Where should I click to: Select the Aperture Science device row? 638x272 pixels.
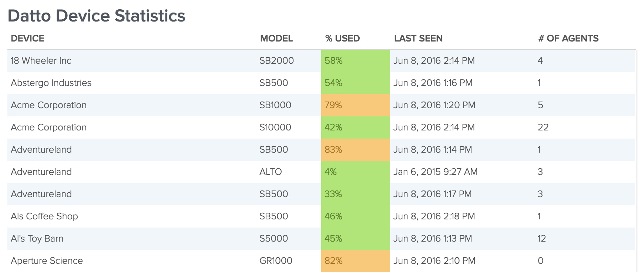point(321,261)
